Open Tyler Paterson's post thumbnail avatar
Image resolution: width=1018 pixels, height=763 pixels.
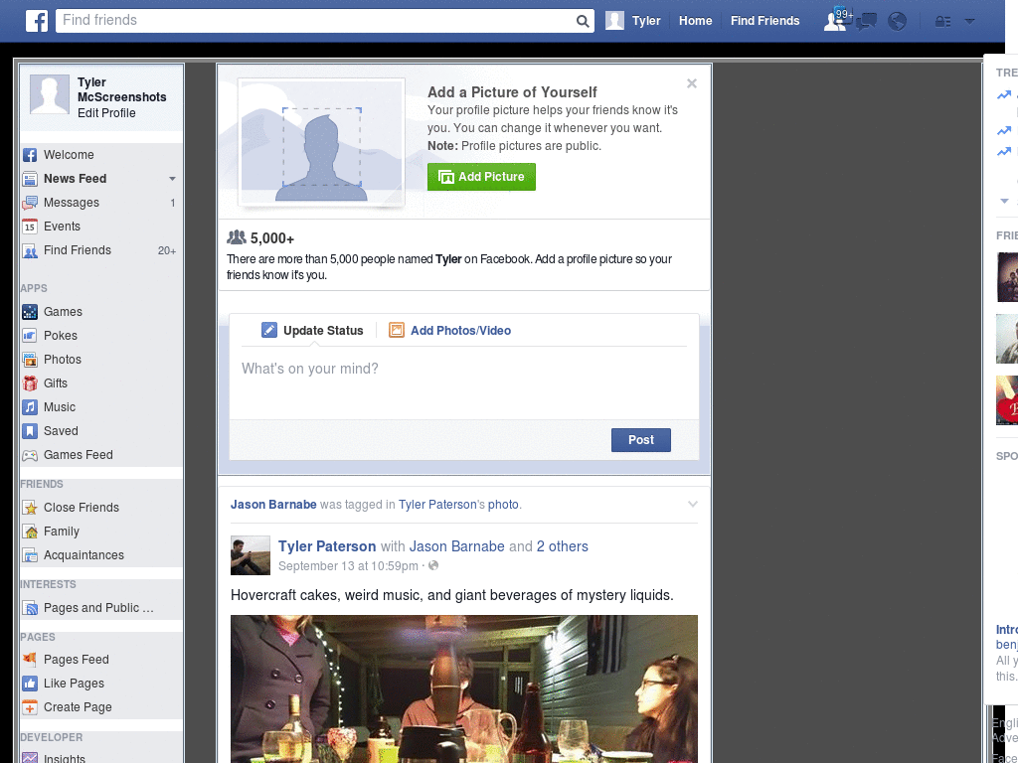(x=251, y=555)
